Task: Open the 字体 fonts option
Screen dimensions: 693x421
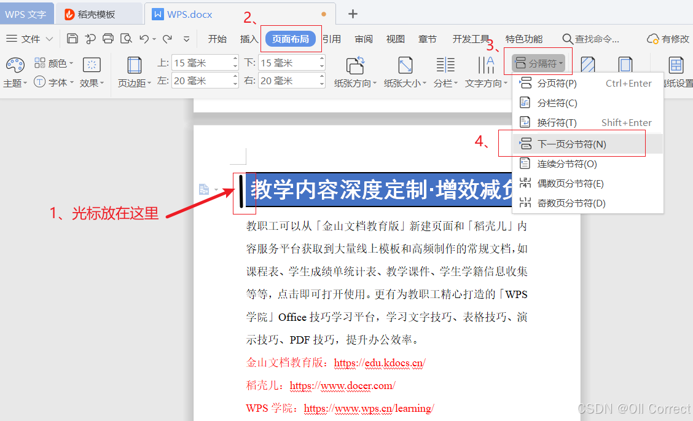Action: [53, 82]
